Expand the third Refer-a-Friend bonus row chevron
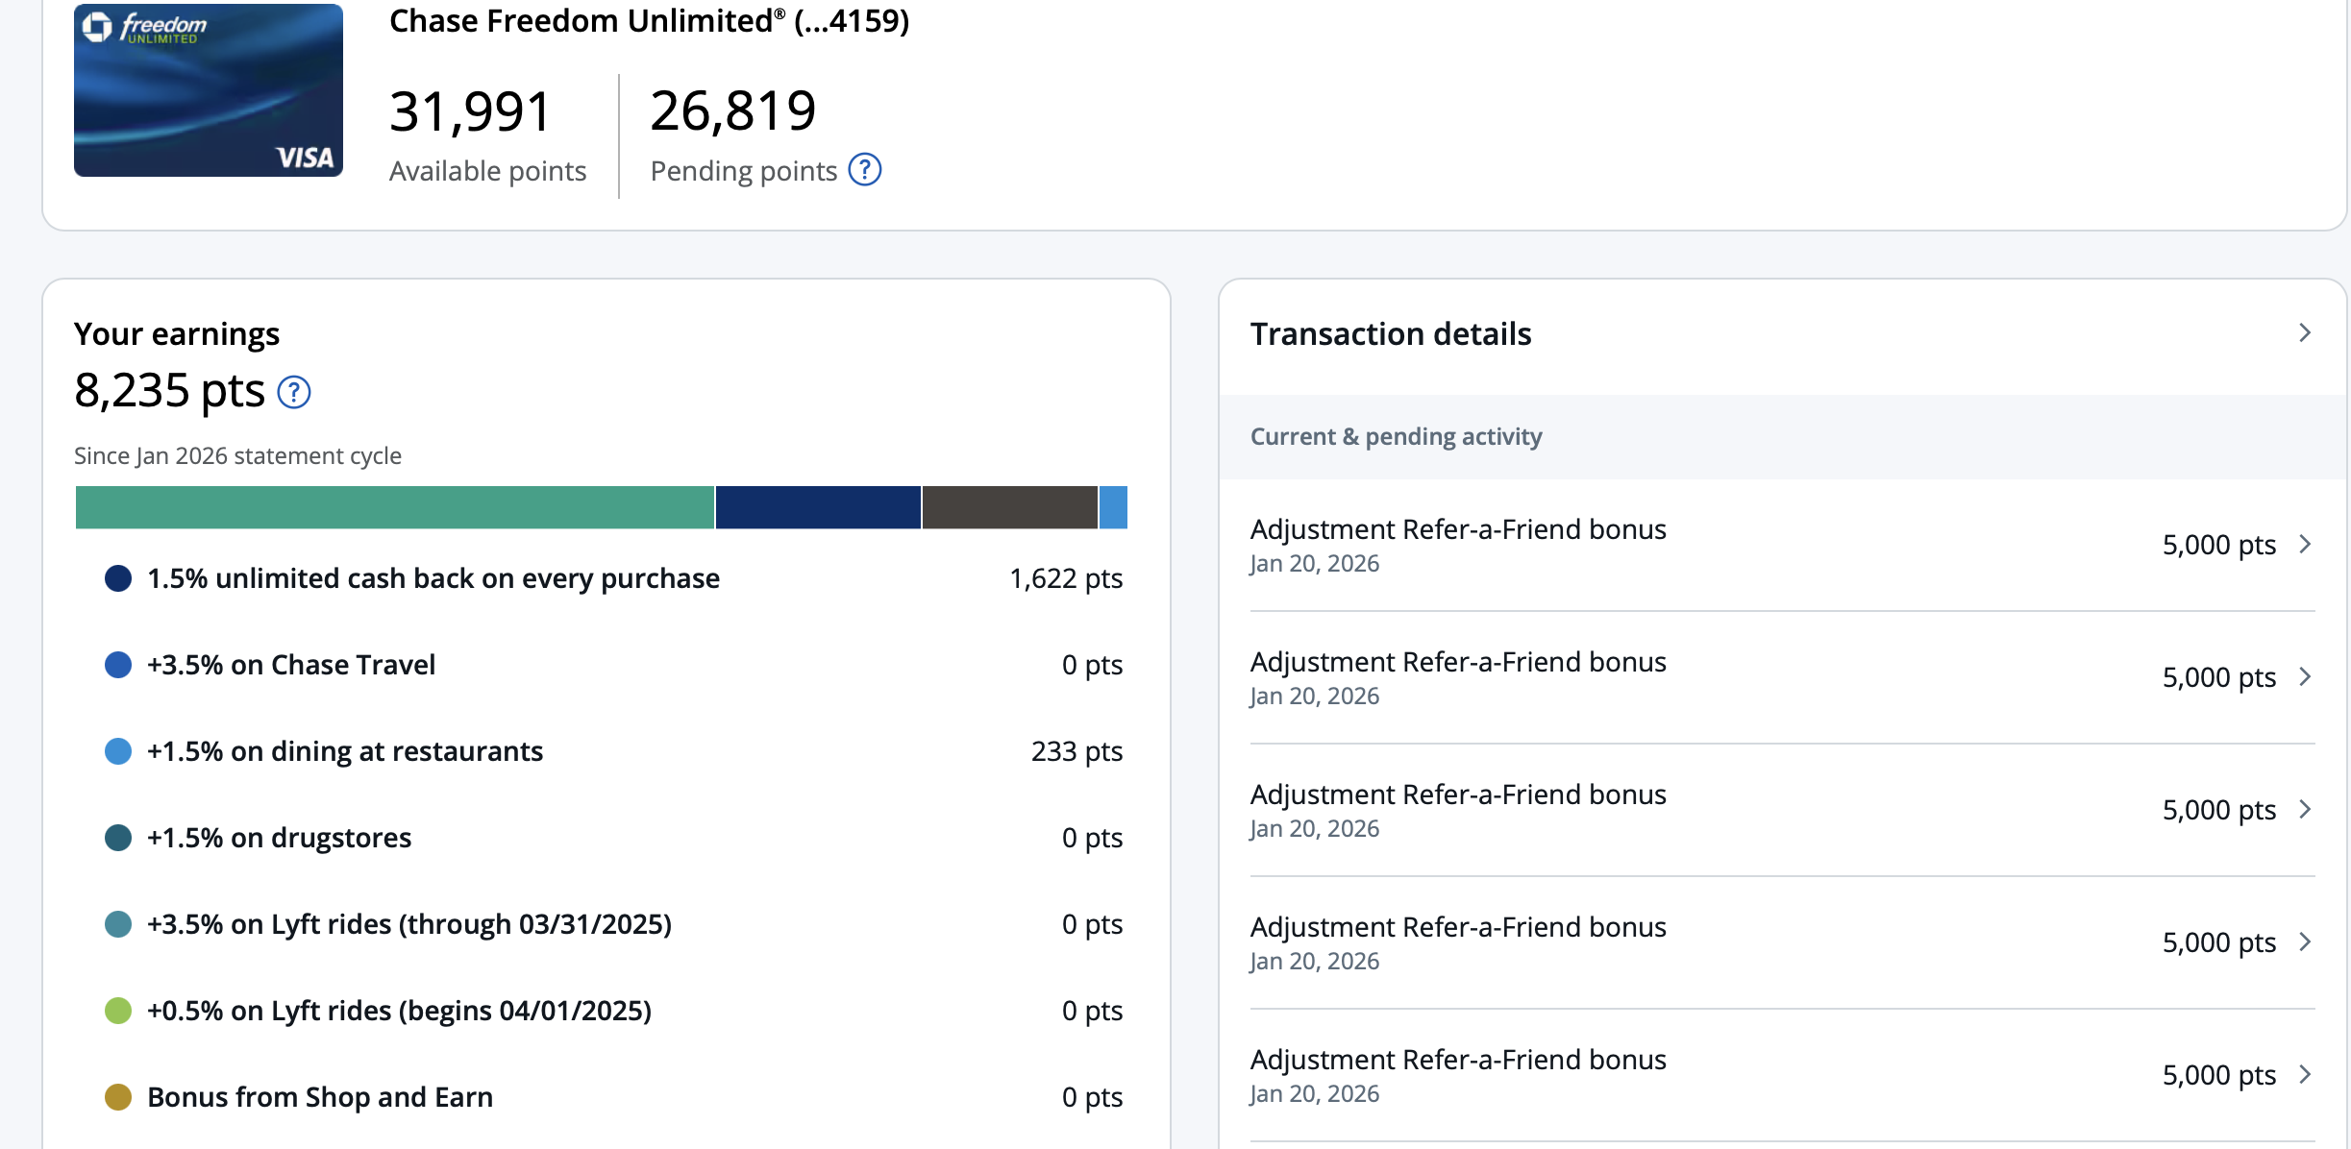Screen dimensions: 2351x1149 coord(2305,810)
